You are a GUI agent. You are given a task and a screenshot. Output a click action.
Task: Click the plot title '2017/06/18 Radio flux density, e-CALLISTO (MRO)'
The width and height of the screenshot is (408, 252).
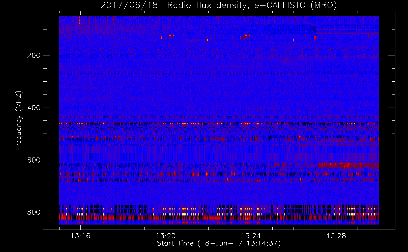click(x=219, y=5)
